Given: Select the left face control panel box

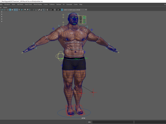Looking at the screenshot, I should tap(81, 20).
